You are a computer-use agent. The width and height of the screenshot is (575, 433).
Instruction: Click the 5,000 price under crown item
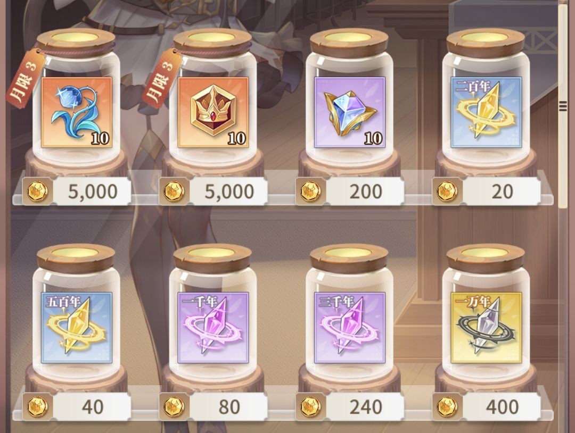tap(229, 191)
